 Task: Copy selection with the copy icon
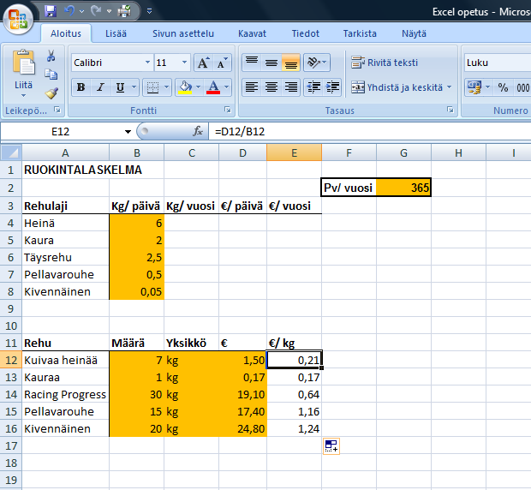click(x=51, y=75)
